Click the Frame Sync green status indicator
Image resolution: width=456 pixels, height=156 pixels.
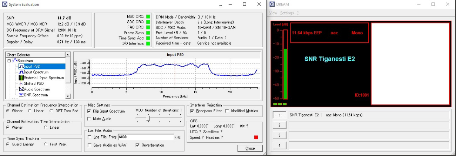148,33
